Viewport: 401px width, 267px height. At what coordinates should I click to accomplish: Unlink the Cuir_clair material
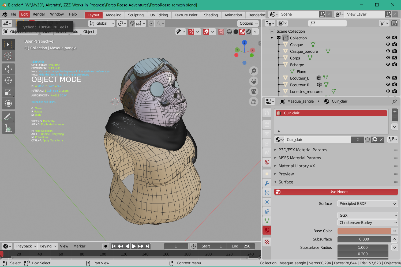tap(381, 140)
